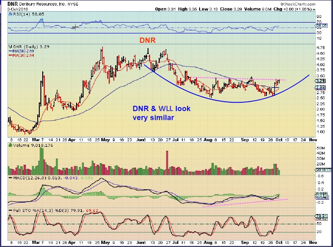
Task: Click the boxed 9018176 volume tag on right axis
Action: pyautogui.click(x=323, y=170)
